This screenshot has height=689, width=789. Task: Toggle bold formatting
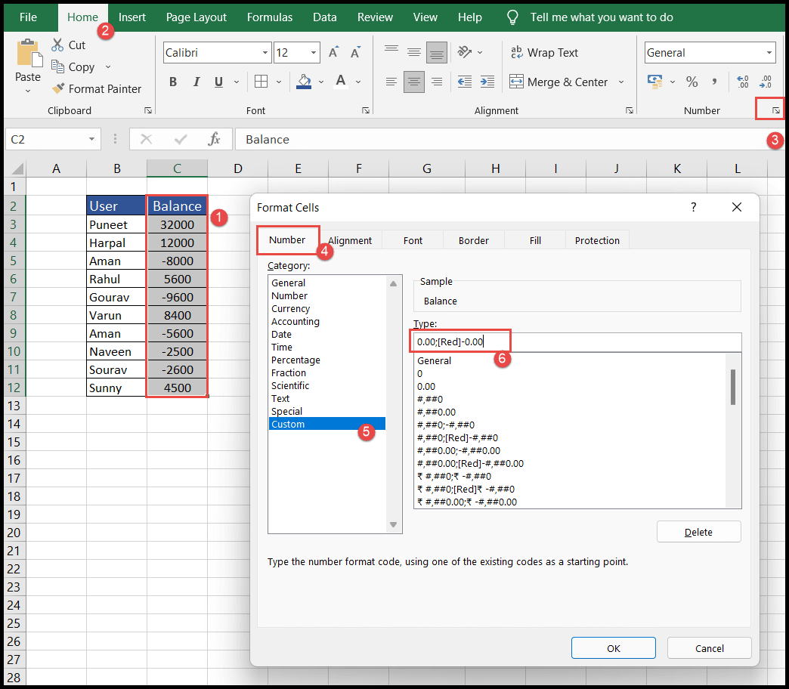(x=175, y=82)
